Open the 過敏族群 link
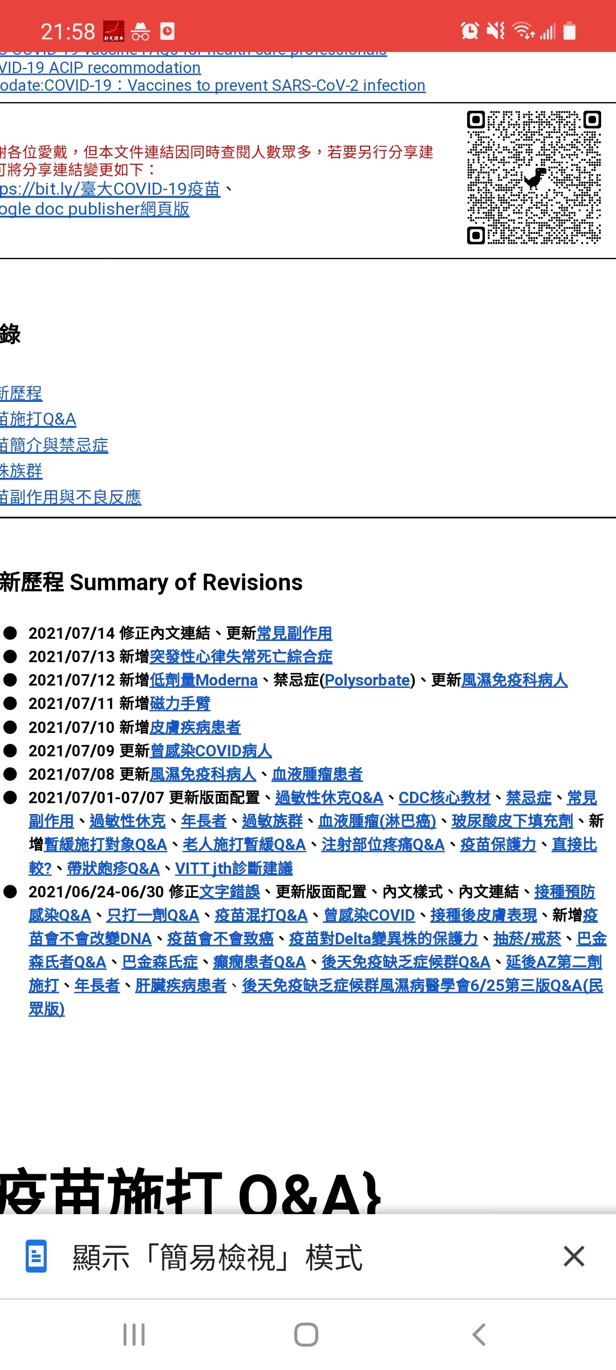The width and height of the screenshot is (616, 1370). pyautogui.click(x=272, y=821)
